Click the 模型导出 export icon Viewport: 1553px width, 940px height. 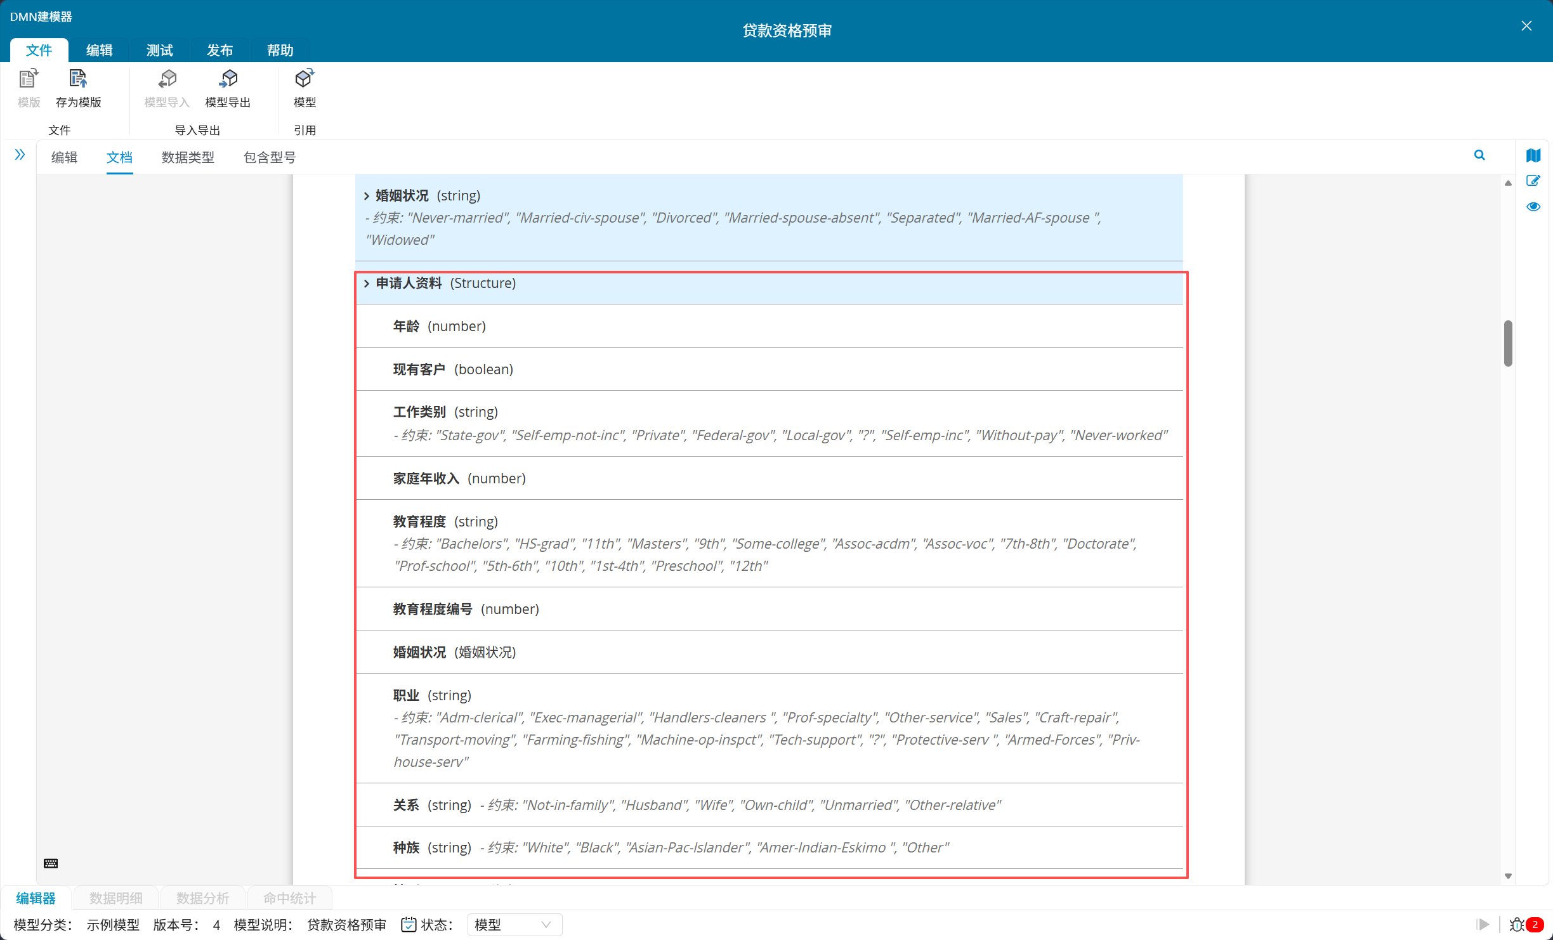[x=228, y=79]
